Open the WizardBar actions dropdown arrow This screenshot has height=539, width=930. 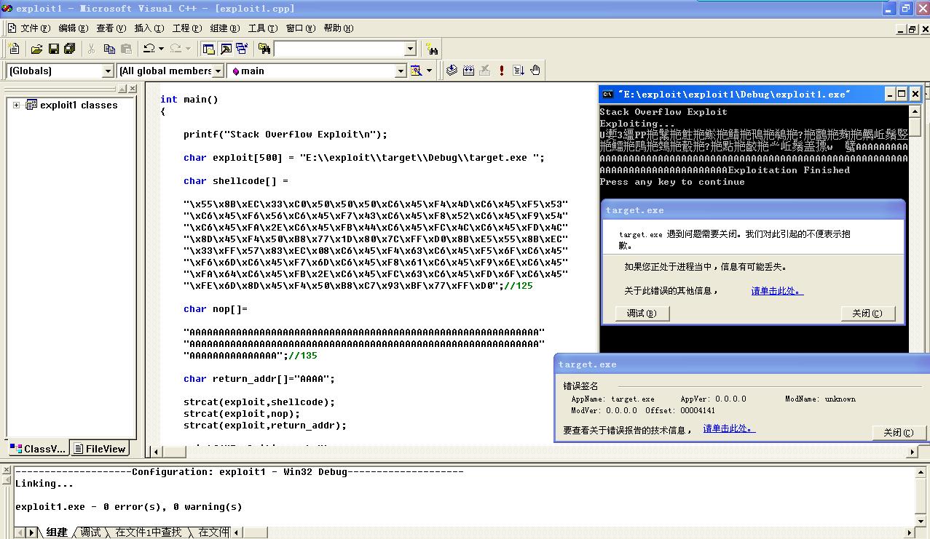[x=429, y=71]
